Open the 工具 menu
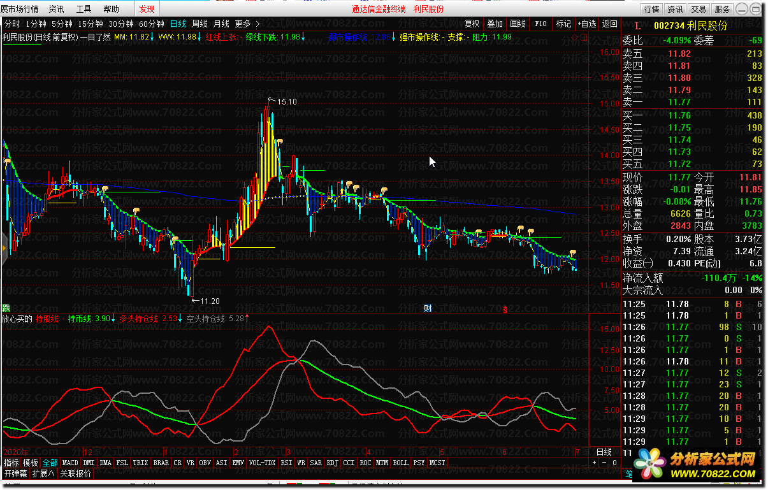Image resolution: width=768 pixels, height=490 pixels. coord(83,9)
